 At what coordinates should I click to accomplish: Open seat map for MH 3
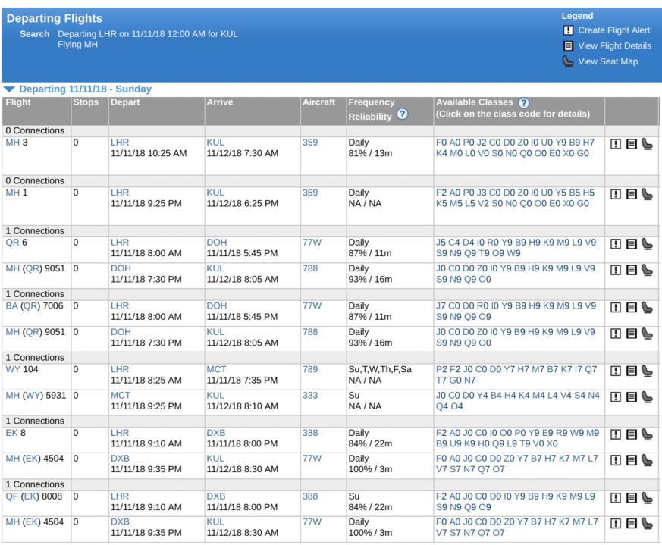tap(647, 144)
